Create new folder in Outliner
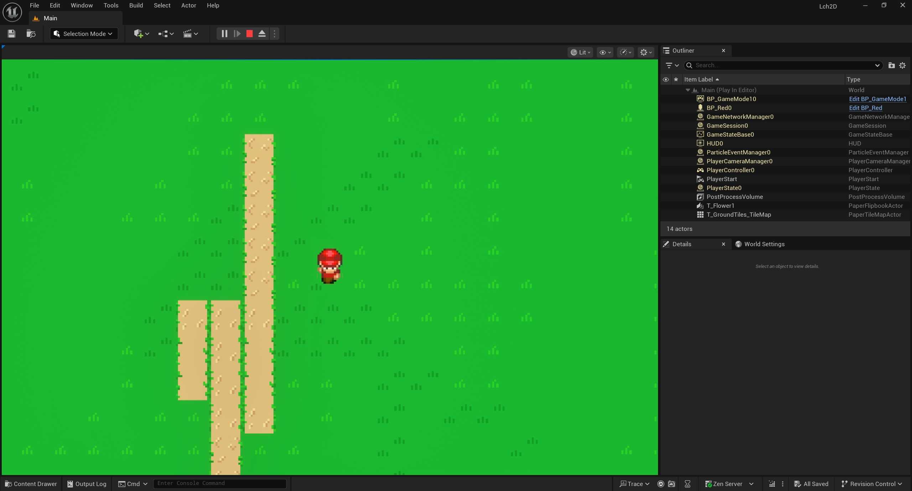 click(x=891, y=65)
